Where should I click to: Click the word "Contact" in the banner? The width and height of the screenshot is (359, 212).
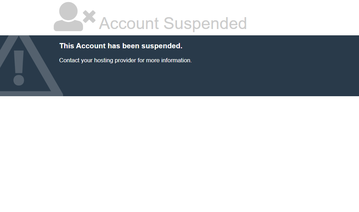tap(69, 60)
